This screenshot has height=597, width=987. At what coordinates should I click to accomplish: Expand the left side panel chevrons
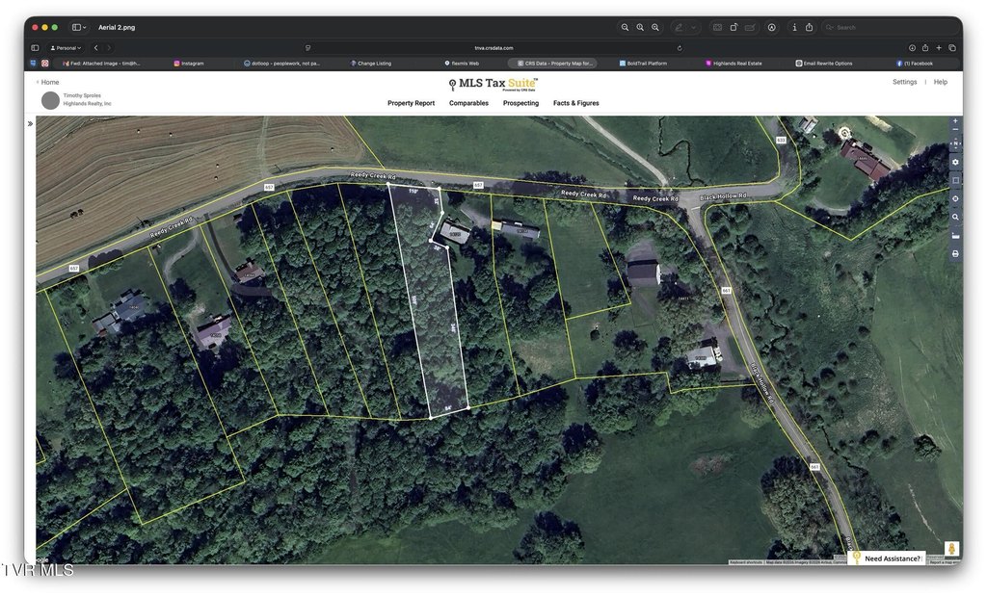coord(30,123)
